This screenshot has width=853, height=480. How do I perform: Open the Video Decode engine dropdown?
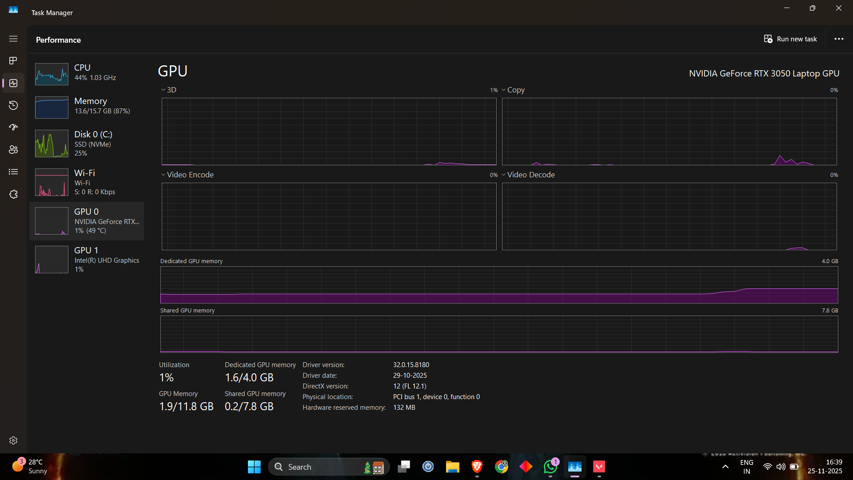pos(528,175)
